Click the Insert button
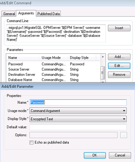The height and width of the screenshot is (162, 135). point(119,28)
